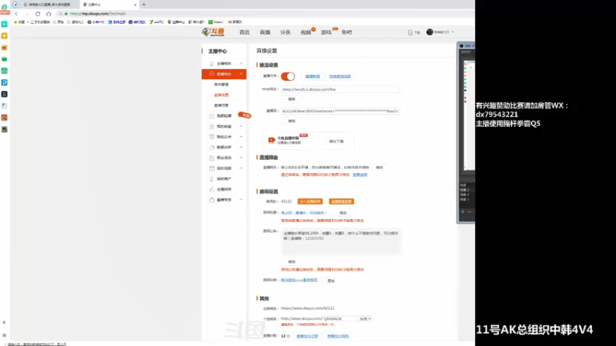The height and width of the screenshot is (346, 616).
Task: Click the 直播 nav item
Action: tap(265, 32)
